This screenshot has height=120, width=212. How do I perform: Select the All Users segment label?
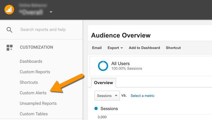point(120,63)
